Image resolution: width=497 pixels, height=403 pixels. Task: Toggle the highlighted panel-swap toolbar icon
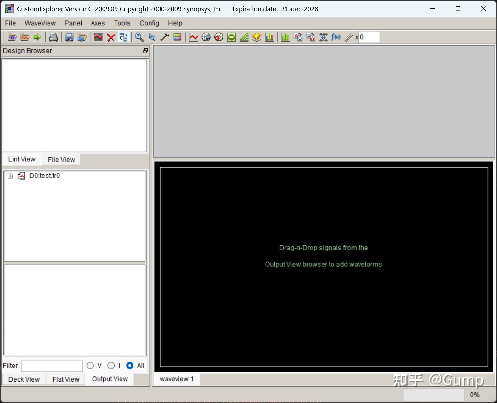pos(123,37)
